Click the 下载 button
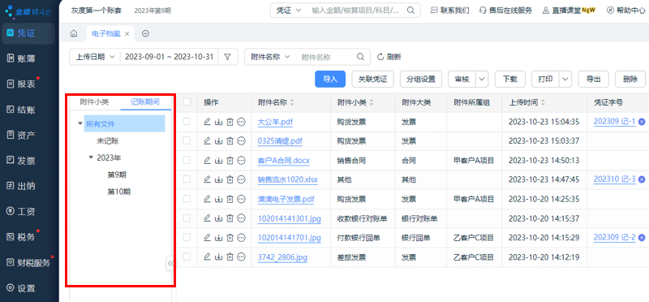 tap(510, 79)
